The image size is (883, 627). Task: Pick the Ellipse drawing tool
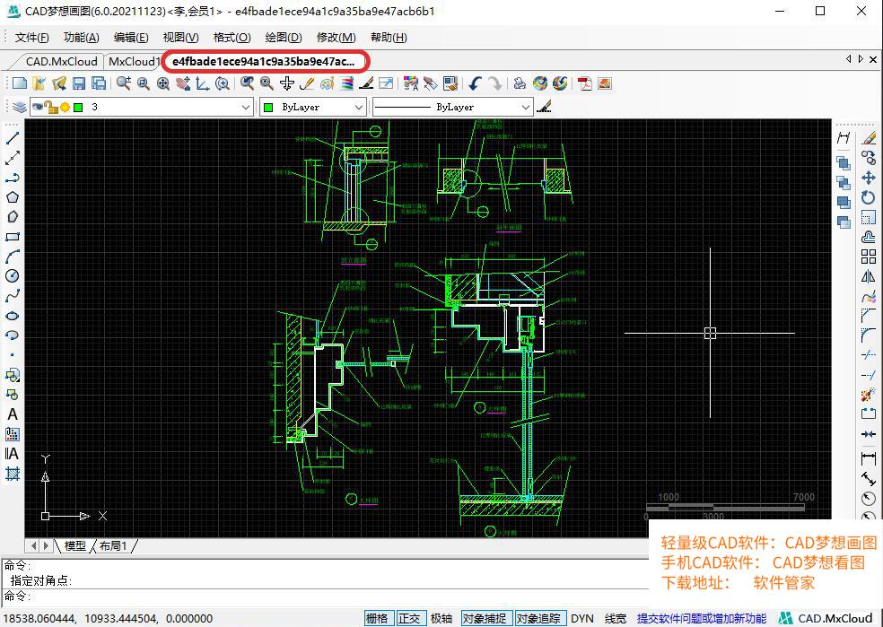[13, 316]
